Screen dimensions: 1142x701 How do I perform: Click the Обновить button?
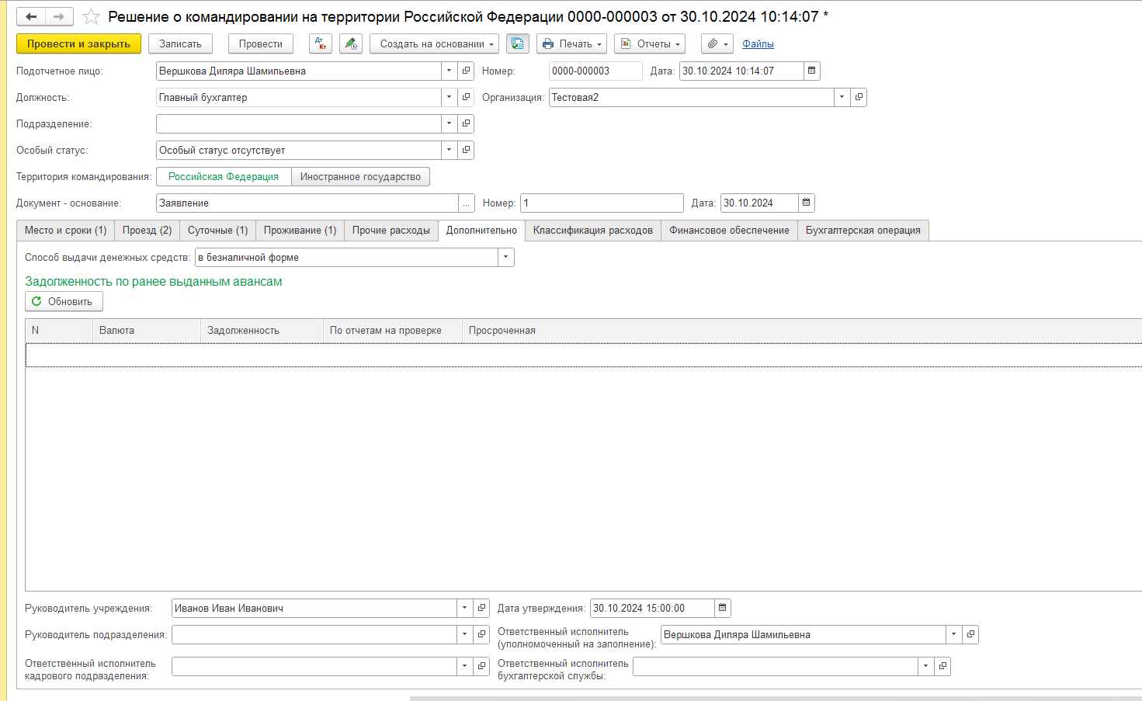click(x=64, y=301)
